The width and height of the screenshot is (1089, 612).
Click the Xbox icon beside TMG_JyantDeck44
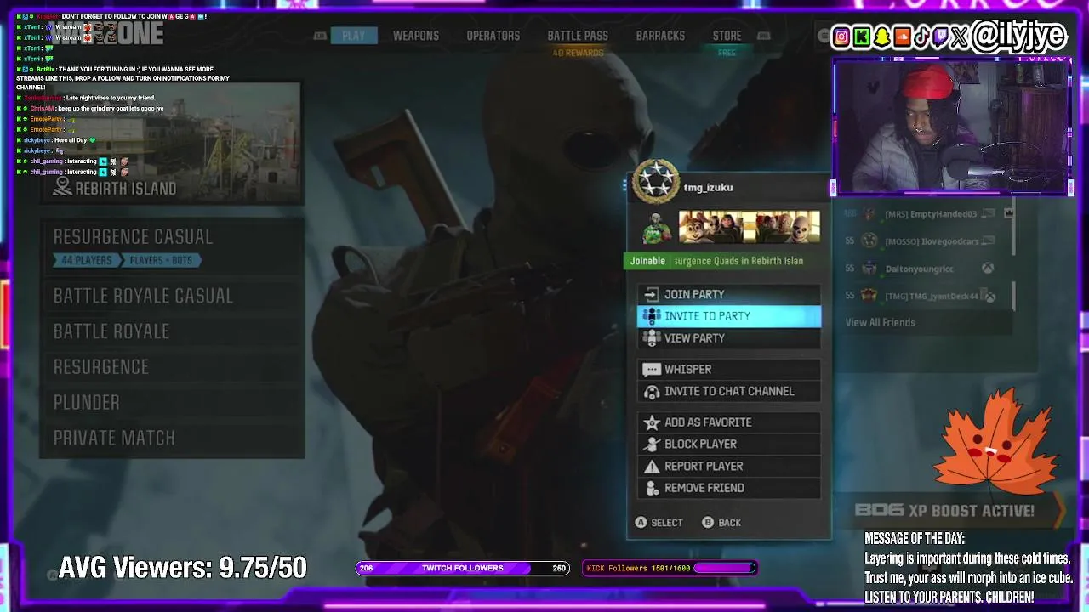tap(989, 296)
